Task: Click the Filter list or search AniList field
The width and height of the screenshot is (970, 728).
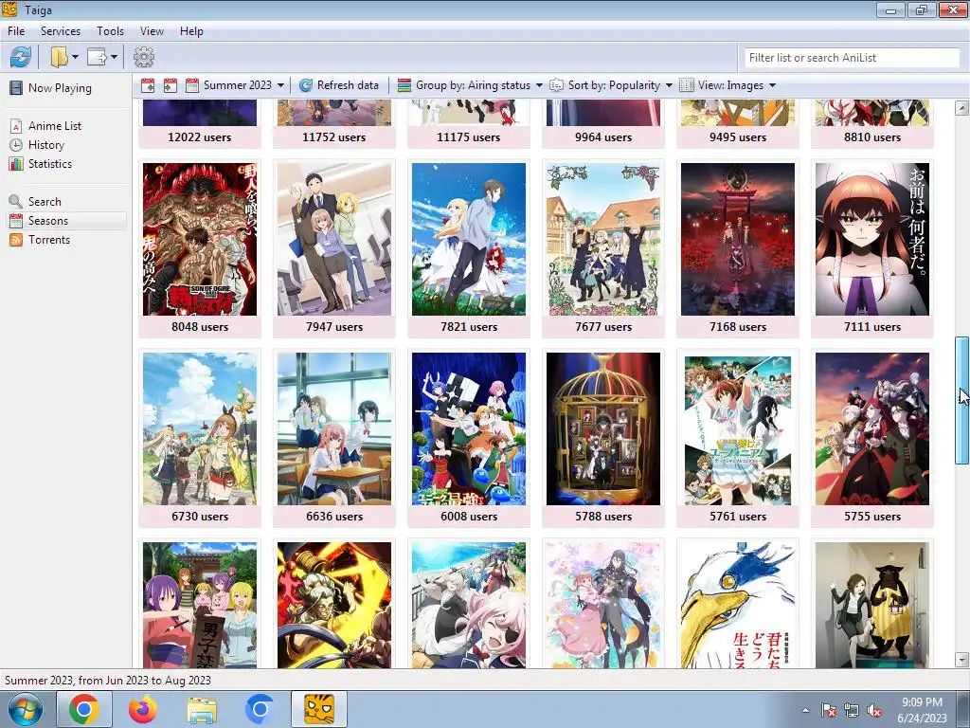Action: click(852, 58)
